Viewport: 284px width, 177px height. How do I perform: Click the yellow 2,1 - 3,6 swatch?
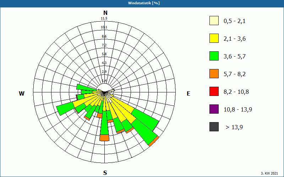point(214,38)
